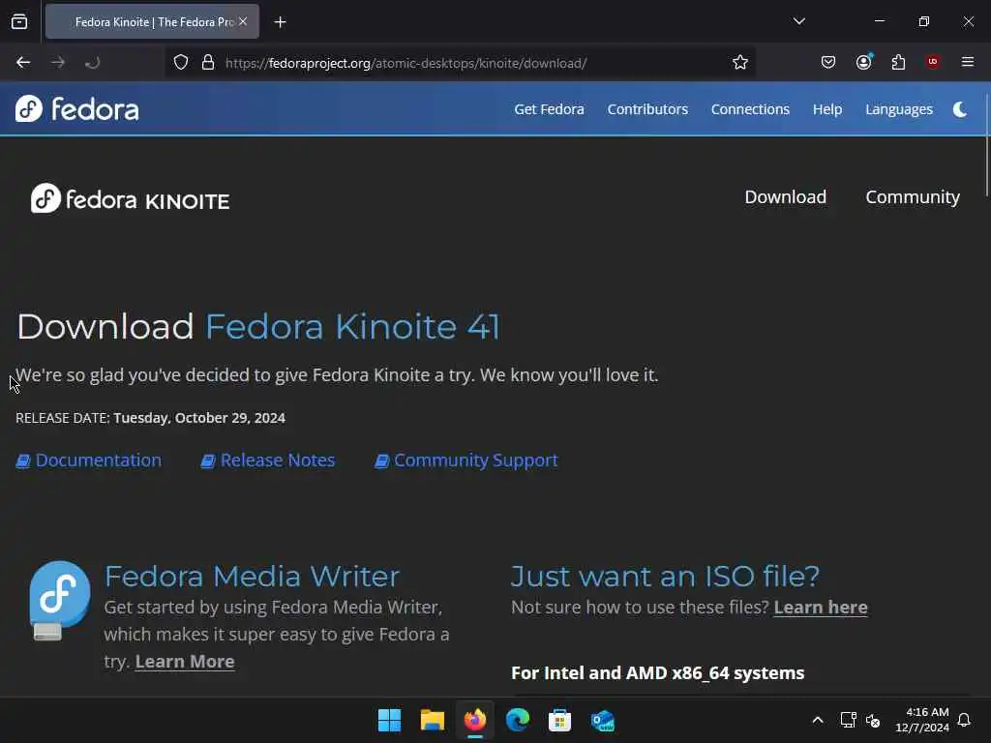991x743 pixels.
Task: Open the Documentation link
Action: [88, 461]
